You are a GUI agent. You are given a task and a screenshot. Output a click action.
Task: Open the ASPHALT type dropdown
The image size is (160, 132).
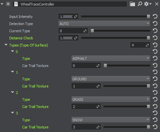111,59
